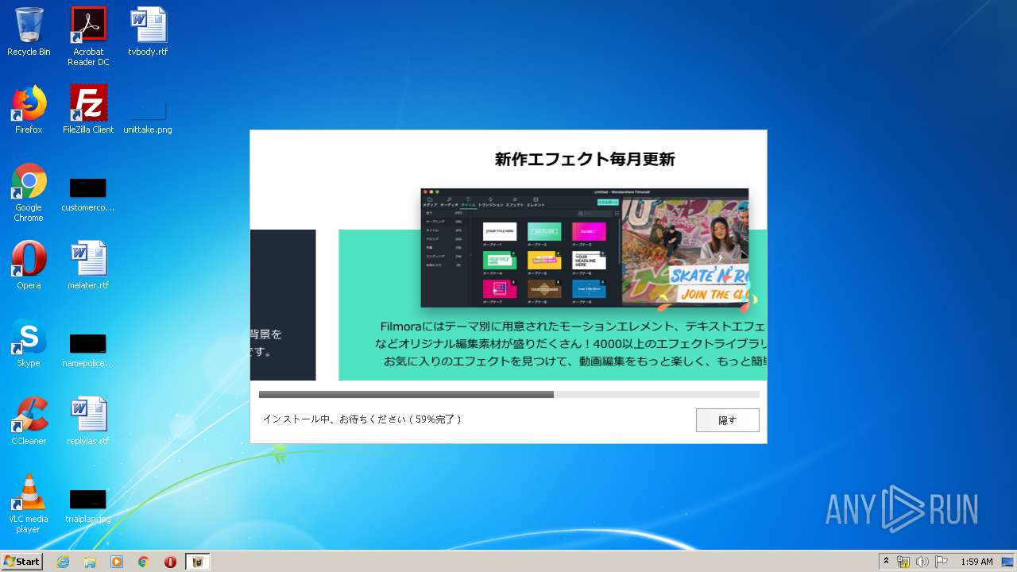Open the network tray icon

[x=903, y=562]
